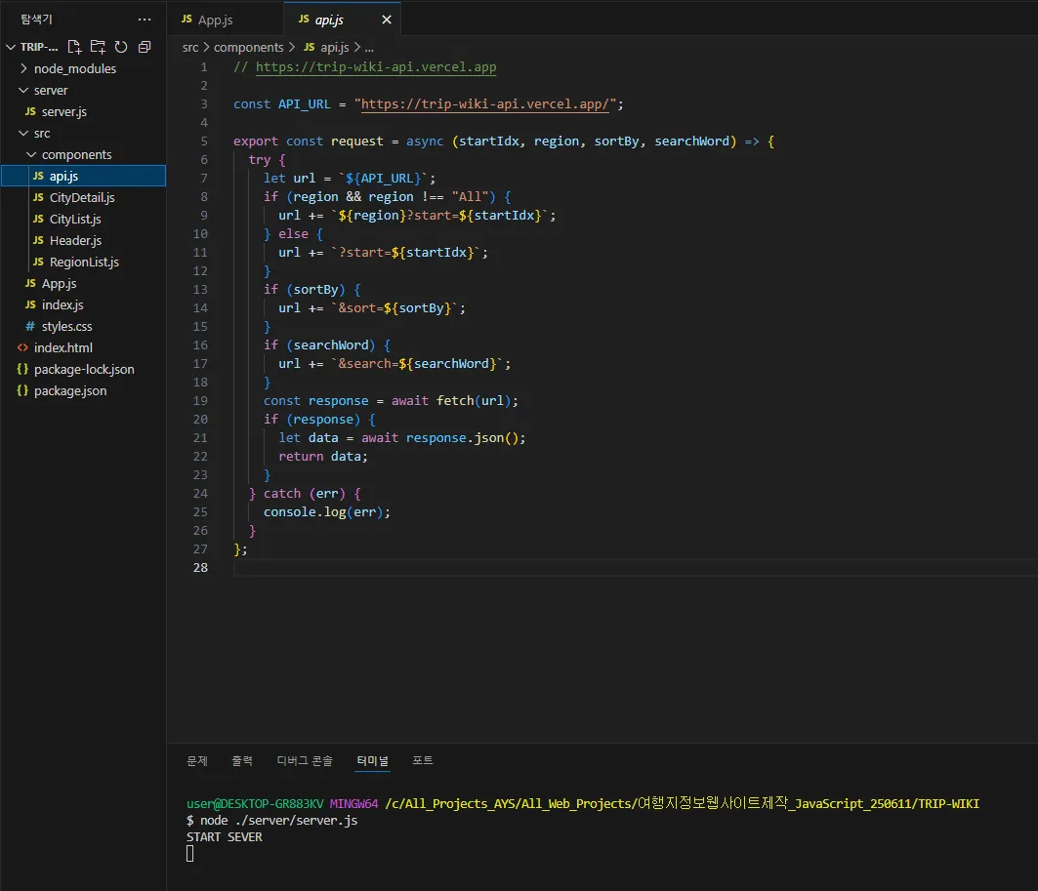Switch to the 디버그 콘솔 panel tab
This screenshot has height=891, width=1038.
pos(305,760)
